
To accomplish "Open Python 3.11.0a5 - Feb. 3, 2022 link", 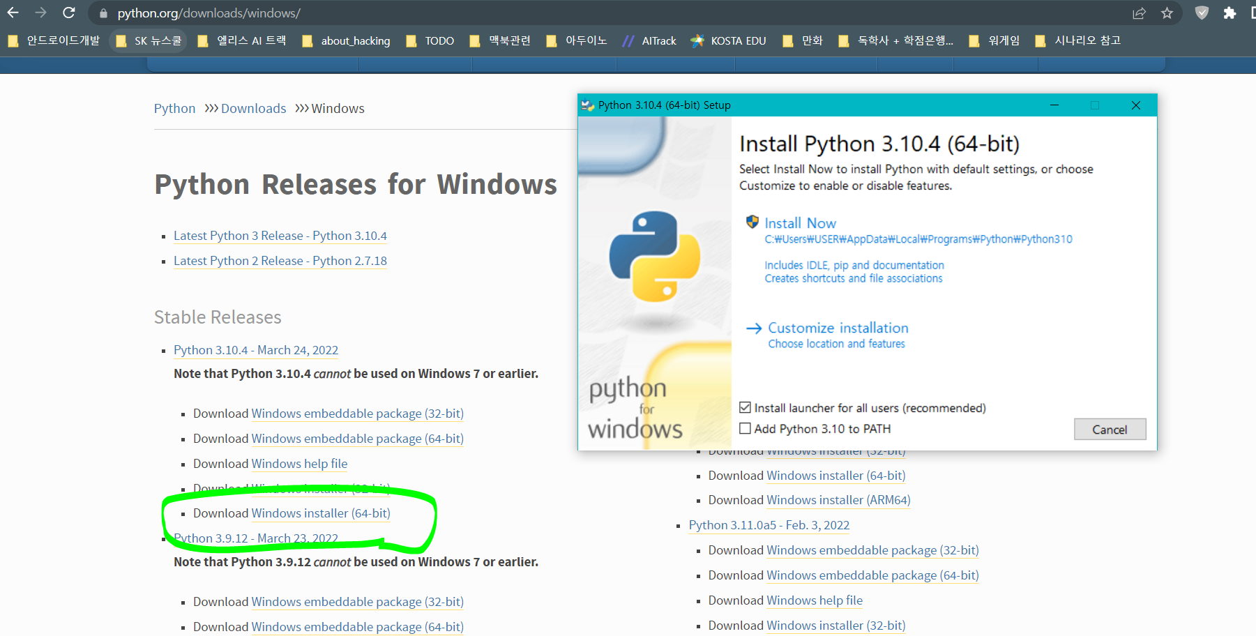I will click(769, 525).
